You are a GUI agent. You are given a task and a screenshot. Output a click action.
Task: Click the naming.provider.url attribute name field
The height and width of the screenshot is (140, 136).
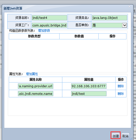36,86
